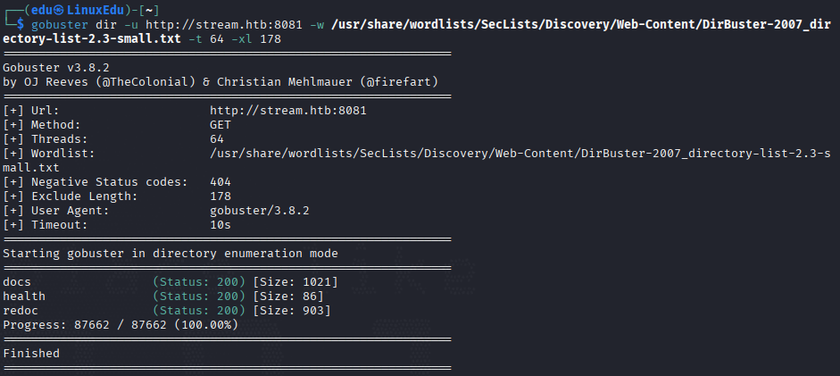Click the 'health' result entry

(24, 297)
